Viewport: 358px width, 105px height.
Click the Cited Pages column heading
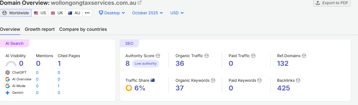(x=69, y=56)
